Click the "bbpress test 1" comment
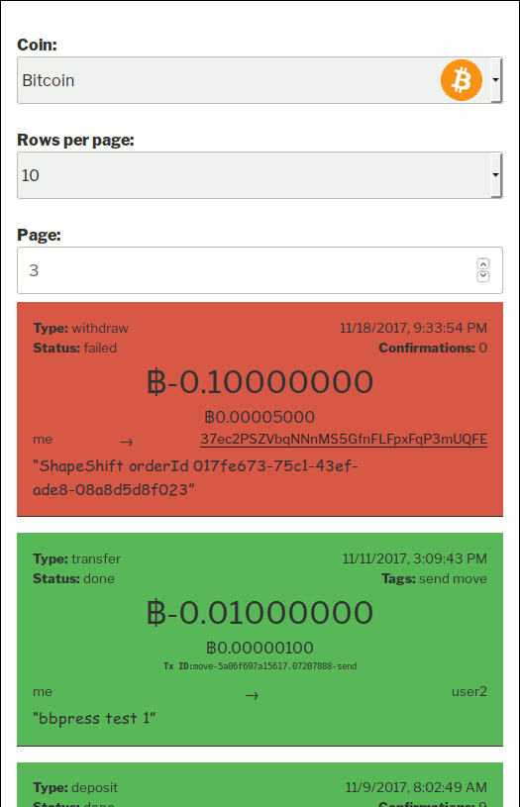This screenshot has height=807, width=520. (x=94, y=718)
